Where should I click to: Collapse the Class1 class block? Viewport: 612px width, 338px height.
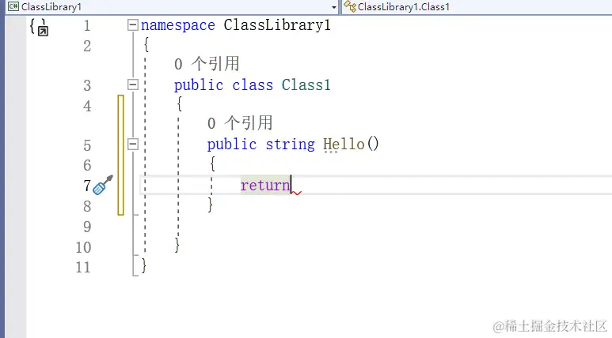(x=133, y=84)
